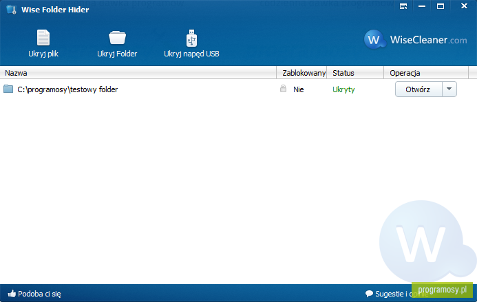
Task: Click the Ukryj Folder toolbar icon
Action: point(117,38)
